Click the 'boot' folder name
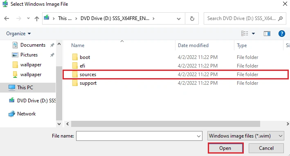The width and height of the screenshot is (290, 156). click(x=85, y=57)
